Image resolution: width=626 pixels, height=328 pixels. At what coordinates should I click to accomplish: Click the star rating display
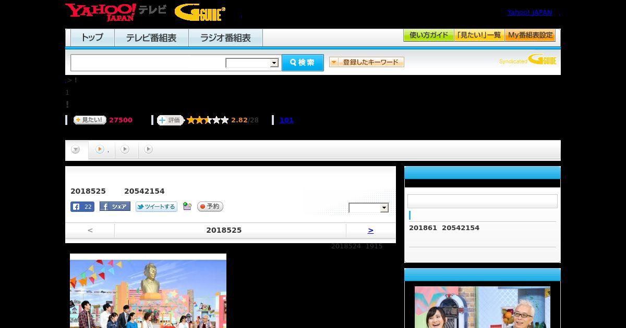click(208, 120)
